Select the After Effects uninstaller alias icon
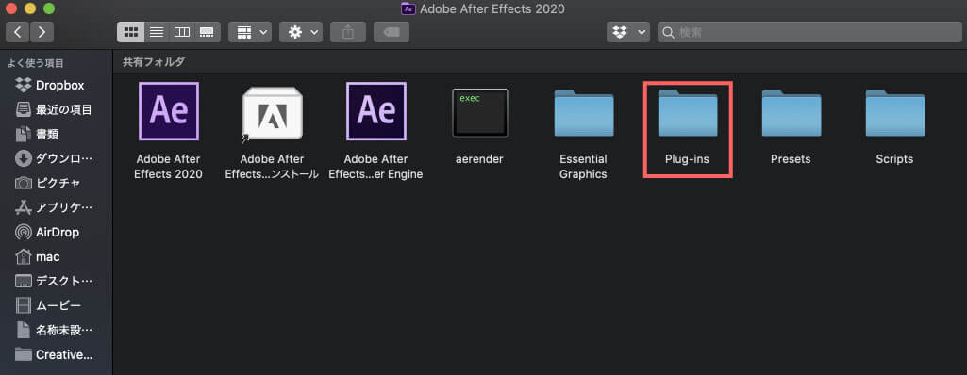This screenshot has width=967, height=375. tap(272, 113)
